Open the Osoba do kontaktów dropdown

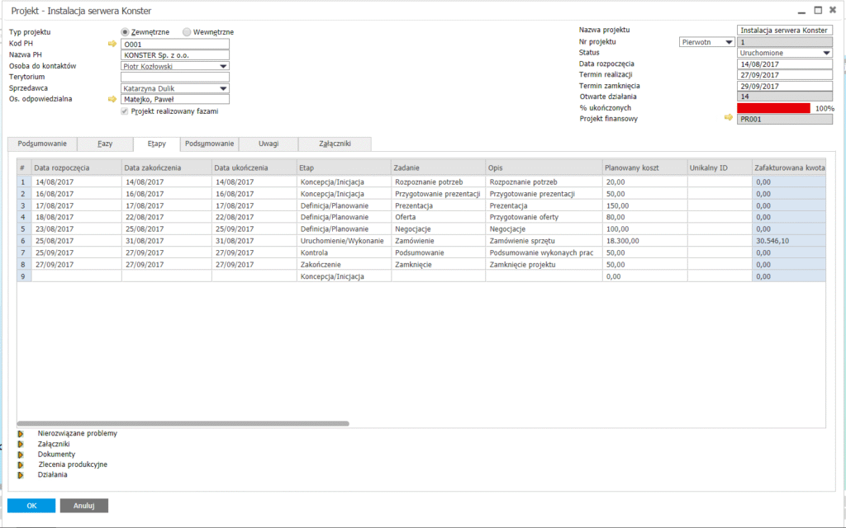[223, 66]
